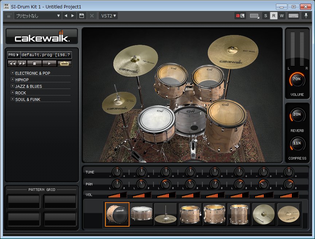Click the ACT learn icon
Screen dimensions: 315x239
pyautogui.click(x=240, y=16)
